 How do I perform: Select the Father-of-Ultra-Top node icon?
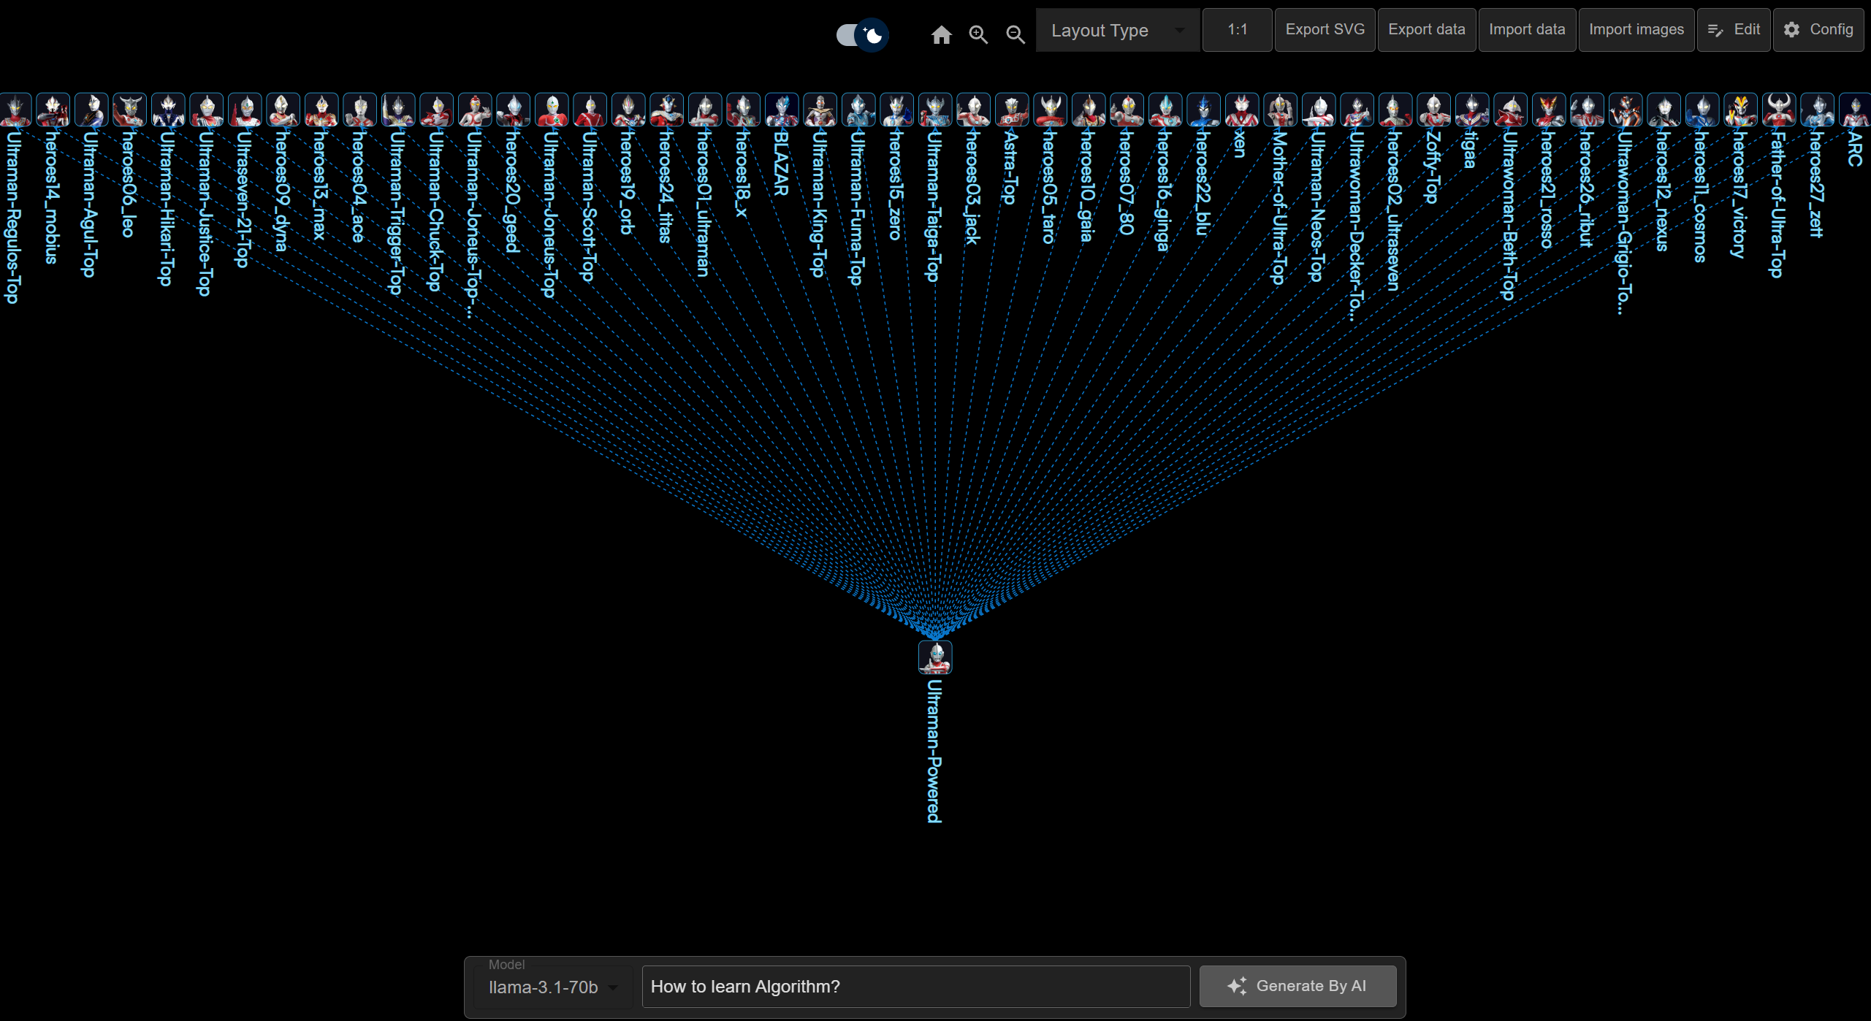click(1779, 110)
